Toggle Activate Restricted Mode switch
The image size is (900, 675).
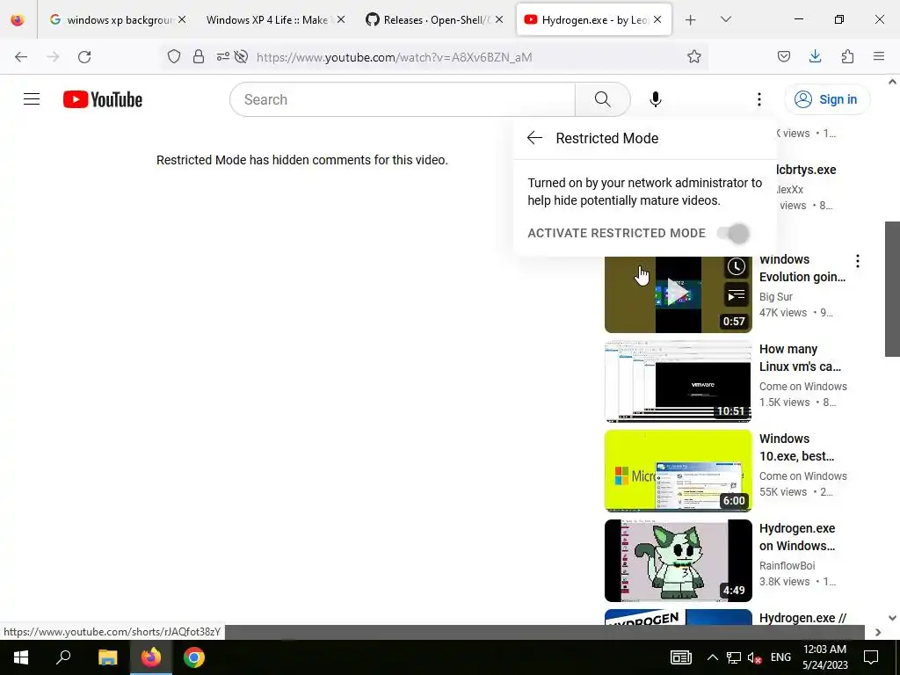(x=733, y=233)
